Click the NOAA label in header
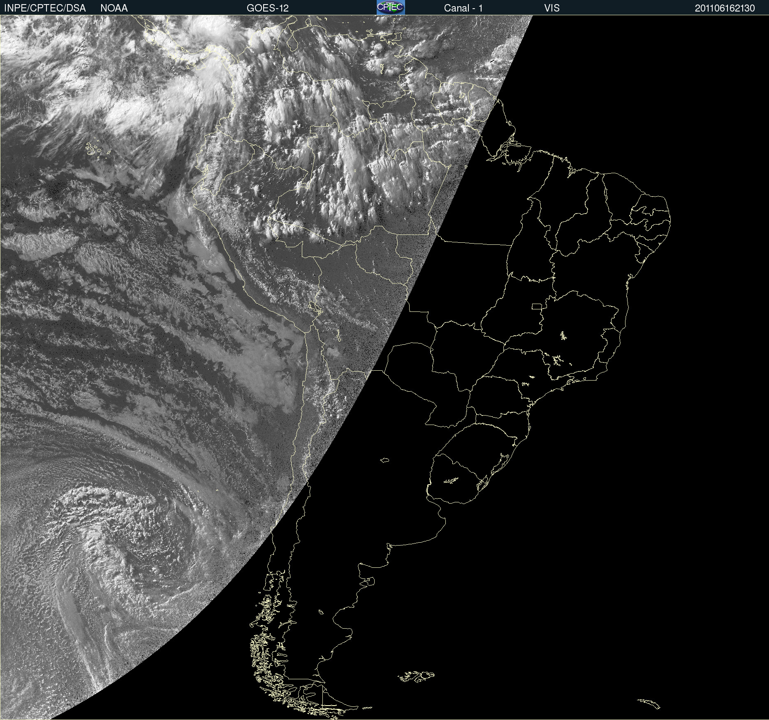This screenshot has height=720, width=769. pos(114,8)
